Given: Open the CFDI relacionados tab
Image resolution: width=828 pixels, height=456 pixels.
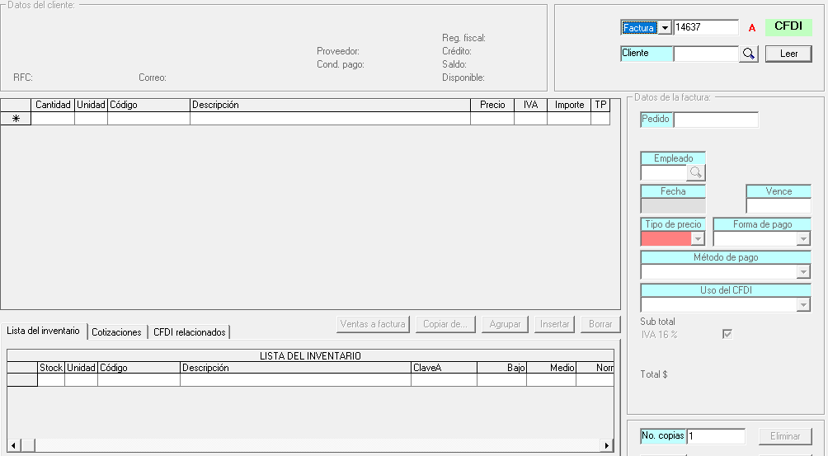Looking at the screenshot, I should 189,331.
